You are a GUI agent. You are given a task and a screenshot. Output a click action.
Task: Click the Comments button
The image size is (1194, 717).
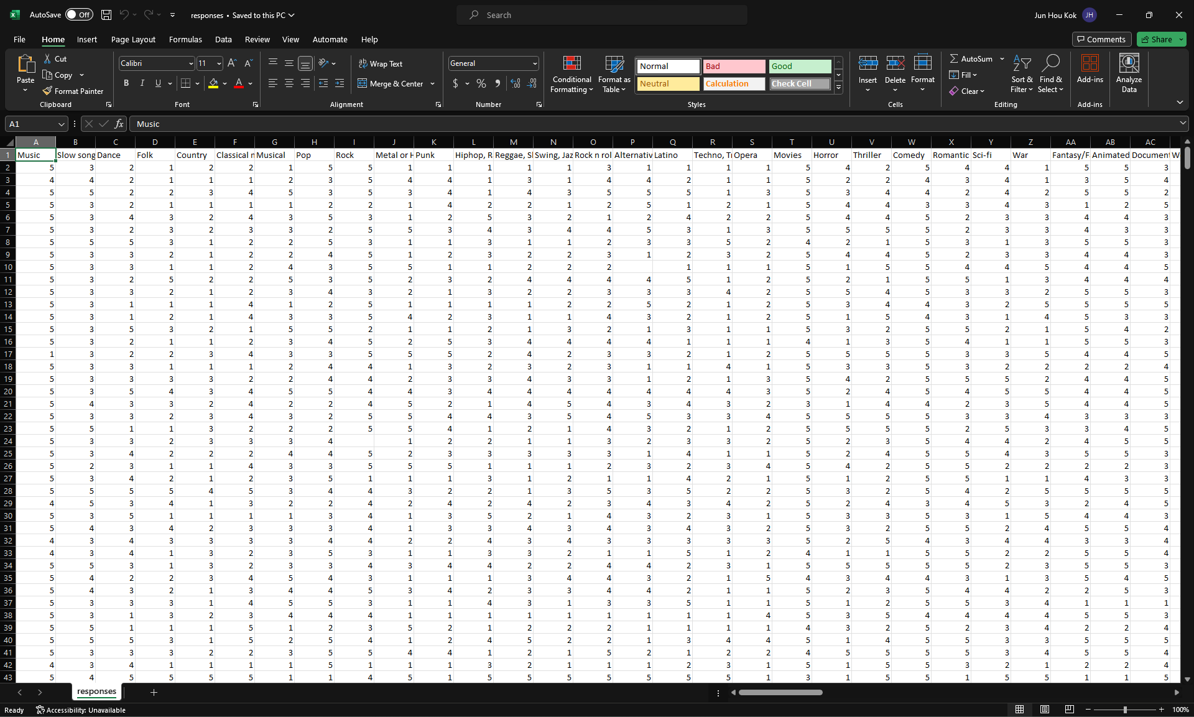[1101, 39]
